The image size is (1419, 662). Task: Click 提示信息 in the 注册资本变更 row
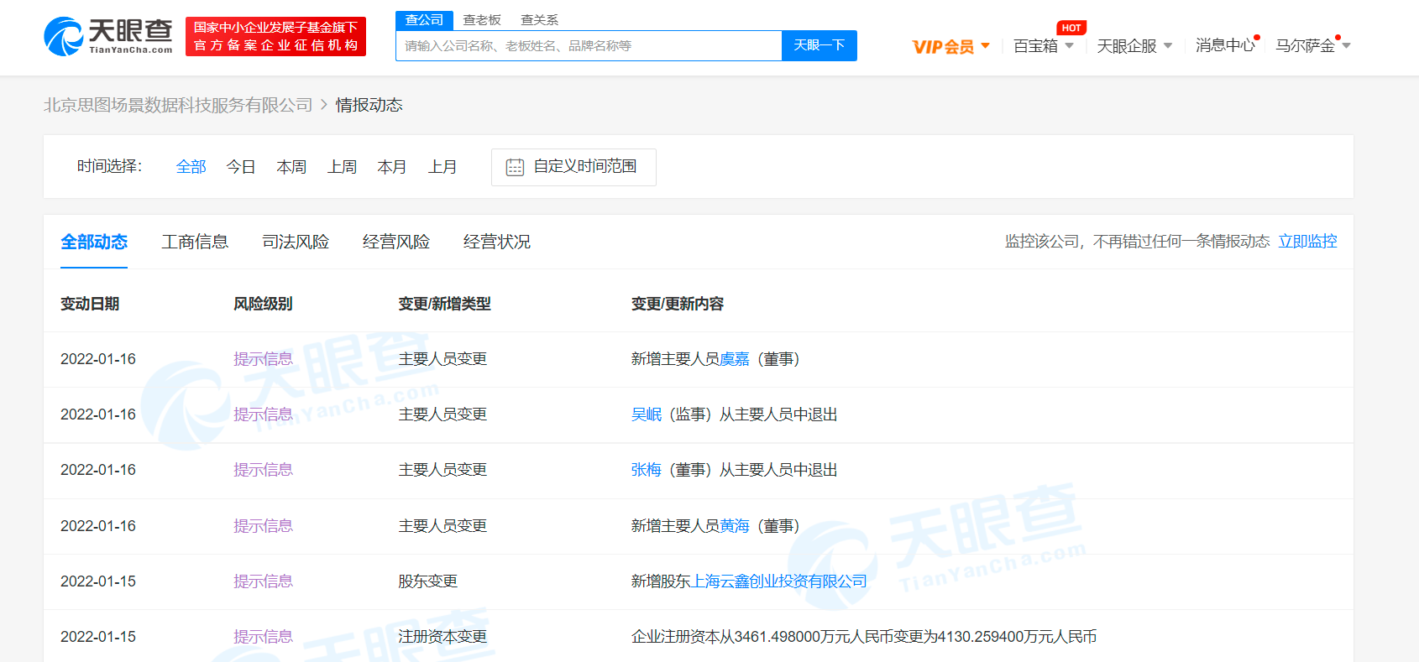[263, 637]
